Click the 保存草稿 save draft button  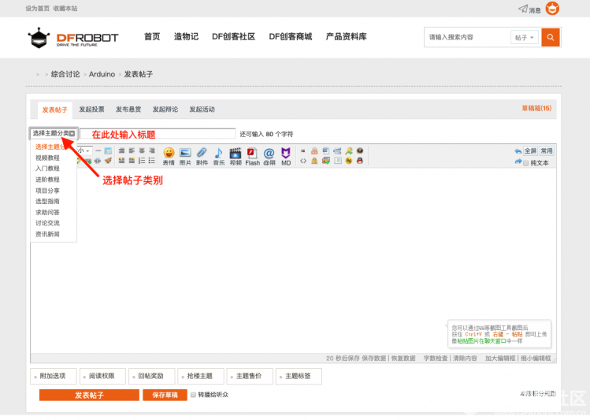(x=165, y=395)
